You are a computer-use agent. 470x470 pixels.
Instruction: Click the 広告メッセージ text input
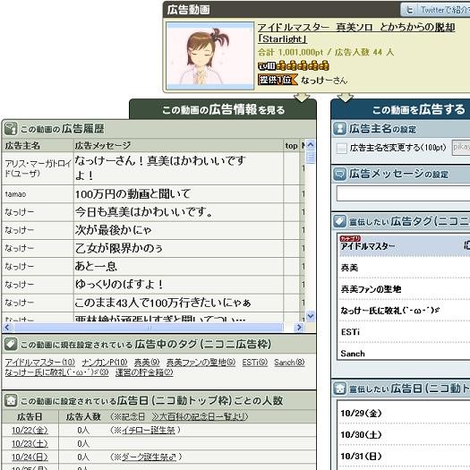[403, 193]
